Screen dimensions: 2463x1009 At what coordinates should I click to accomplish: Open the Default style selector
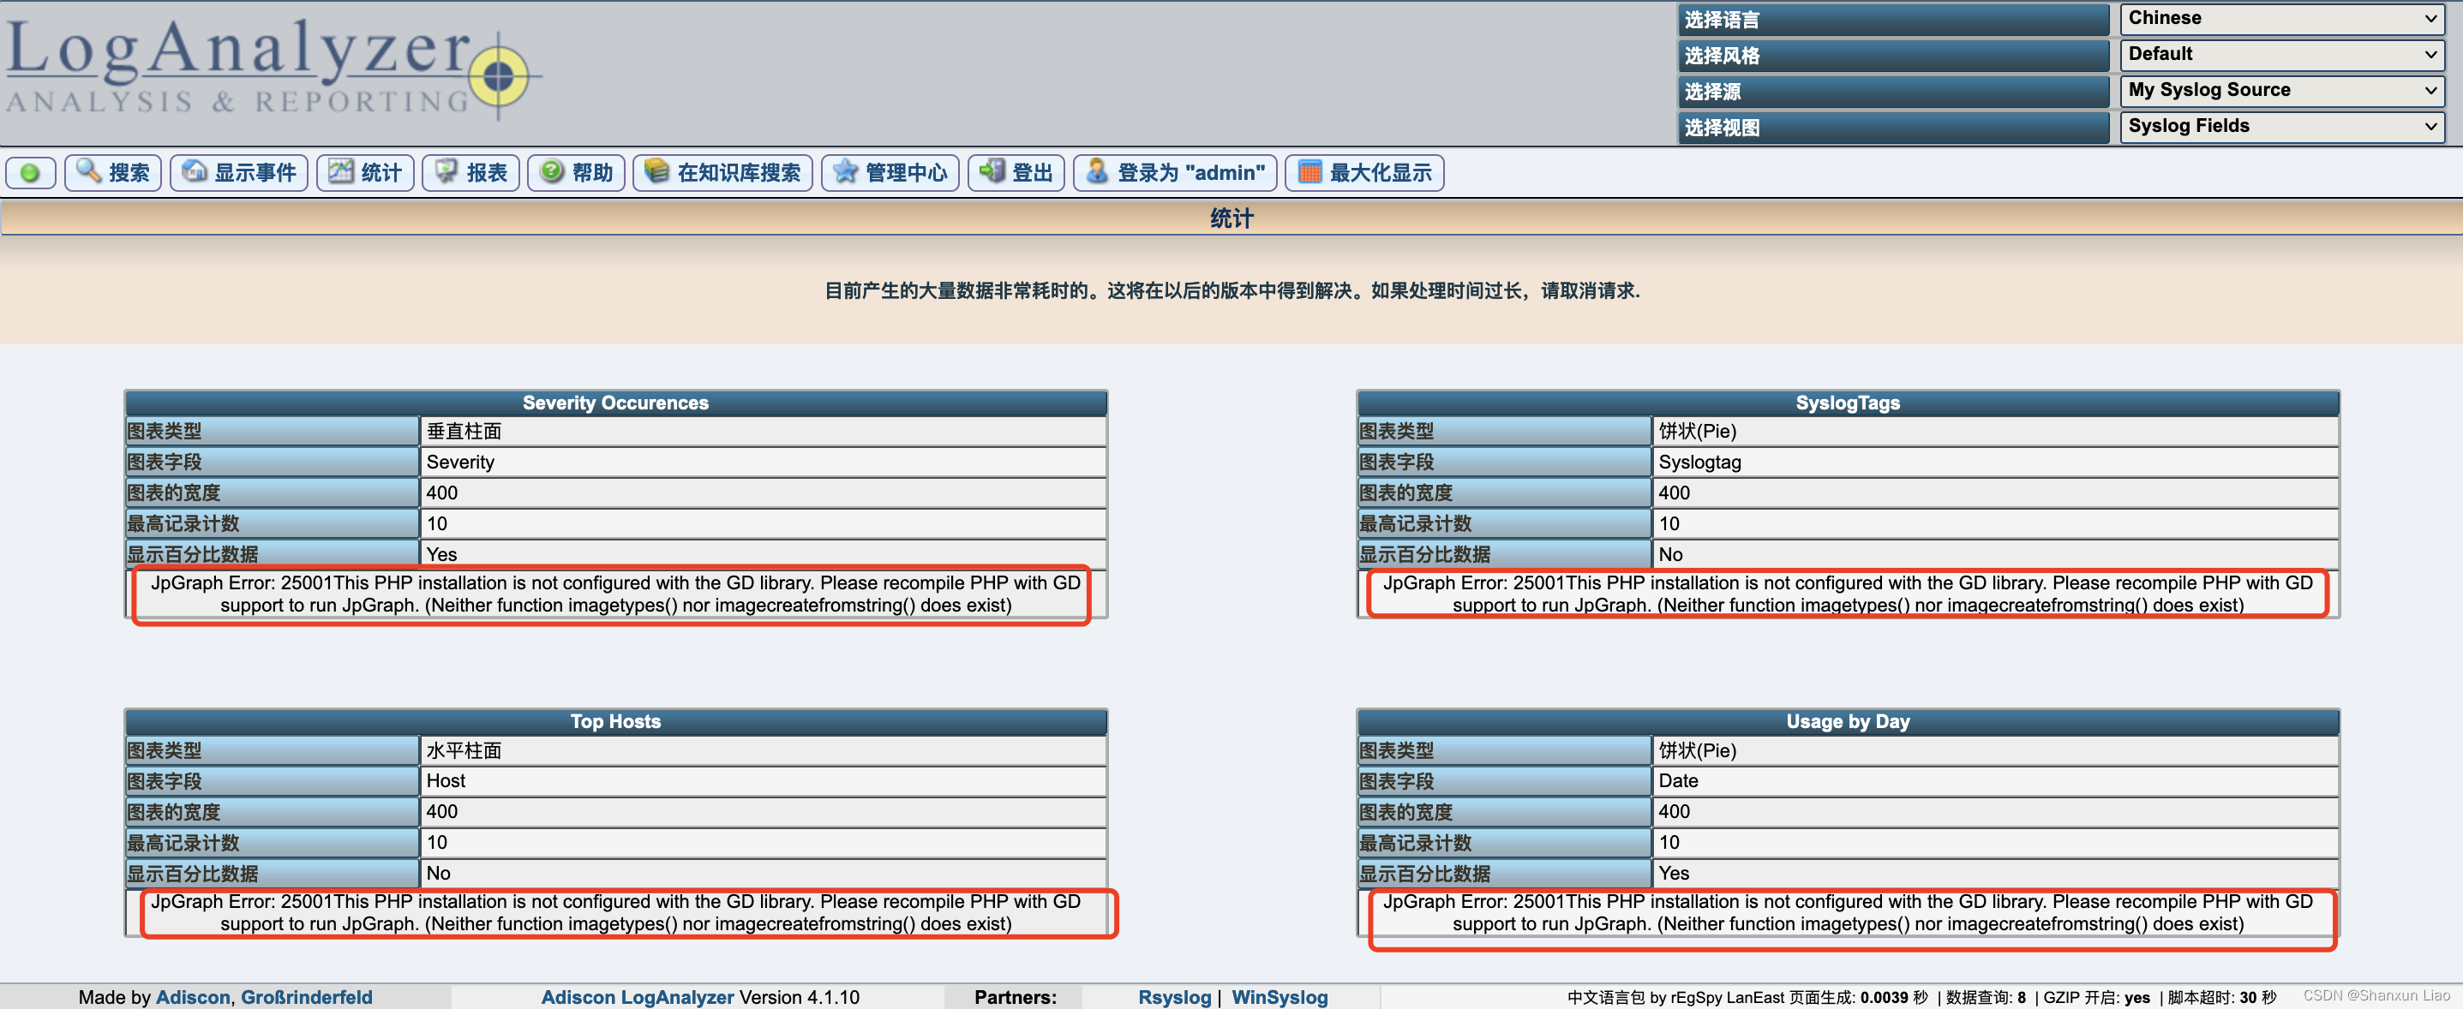(x=2281, y=53)
